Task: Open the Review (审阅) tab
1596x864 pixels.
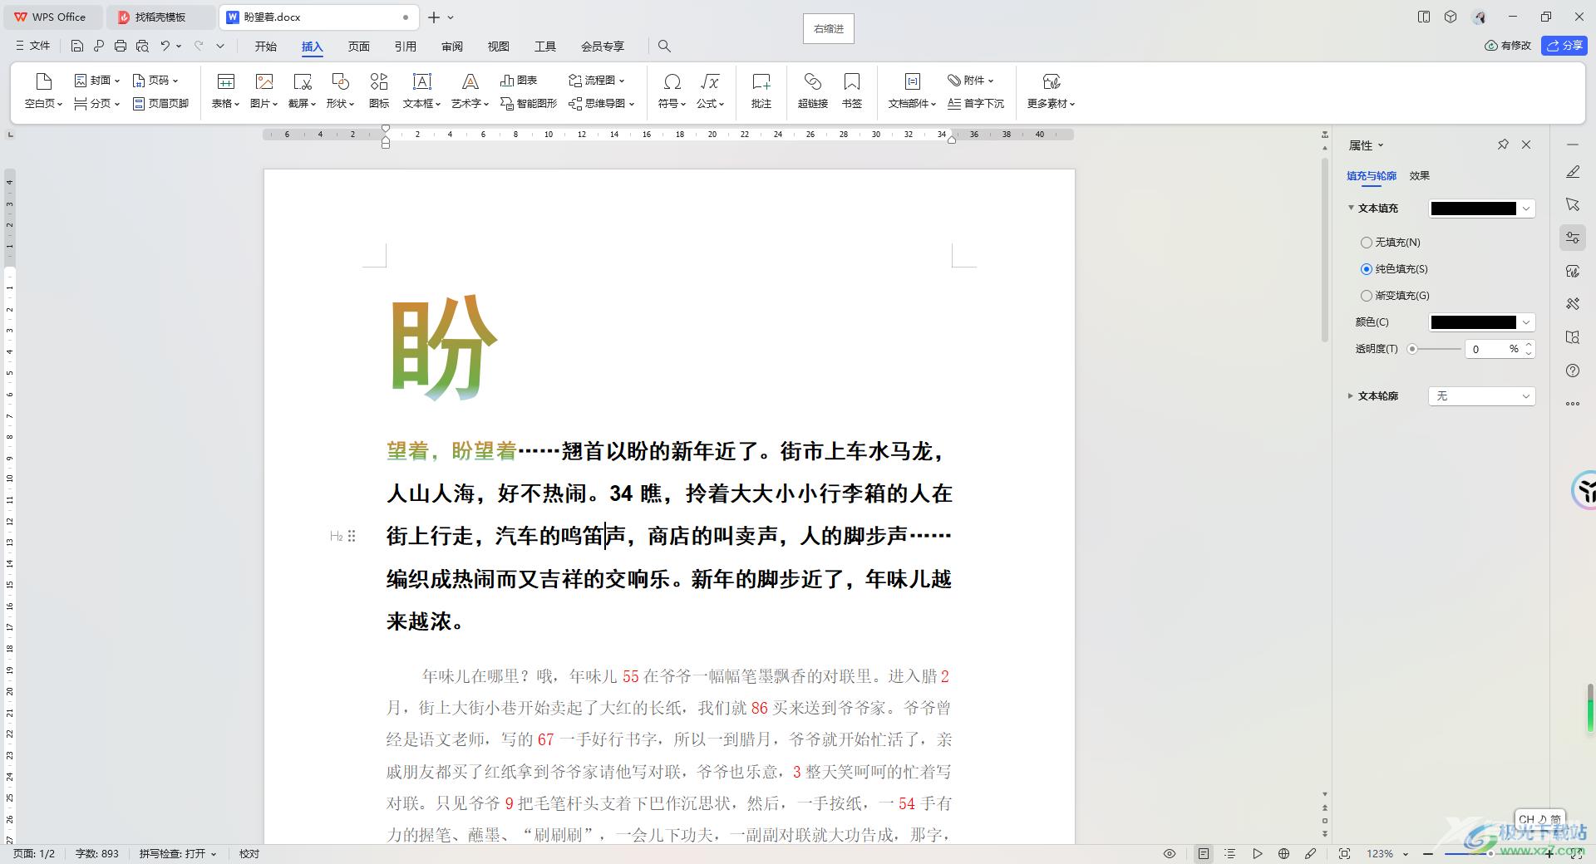Action: coord(452,47)
